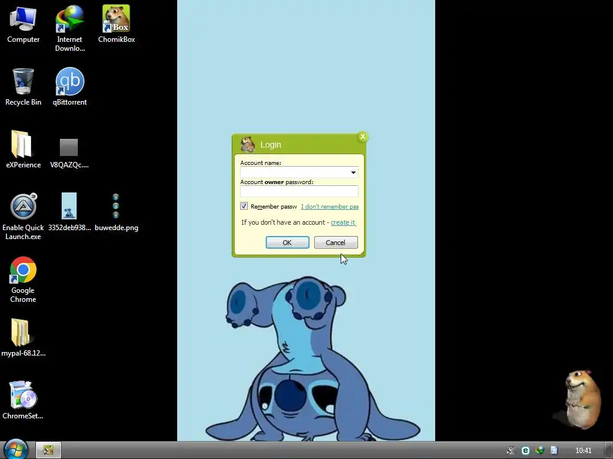This screenshot has width=613, height=459.
Task: Click the ChomikBox taskbar button
Action: click(48, 450)
